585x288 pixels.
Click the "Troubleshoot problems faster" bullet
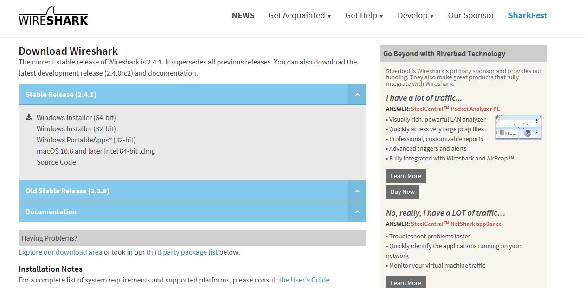tap(428, 236)
